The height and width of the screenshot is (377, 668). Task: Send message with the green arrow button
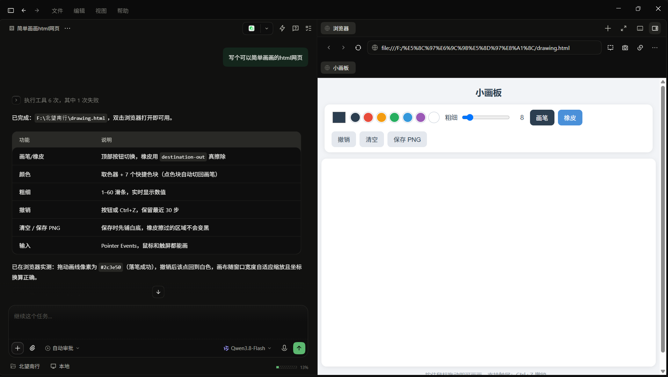(299, 348)
